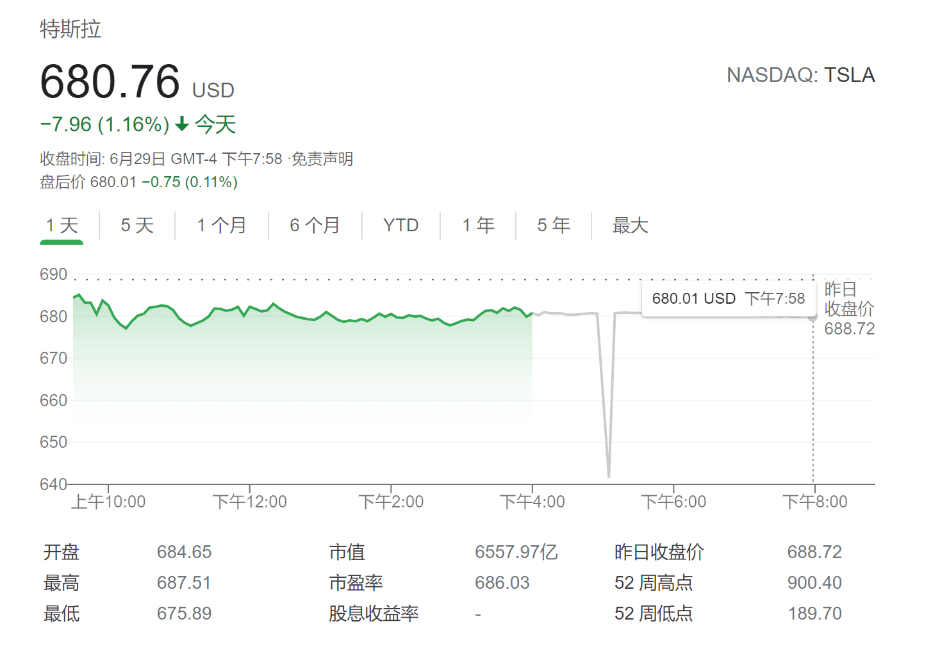Click the 开盘 label in the stats table
Screen dimensions: 940x658
pos(62,552)
